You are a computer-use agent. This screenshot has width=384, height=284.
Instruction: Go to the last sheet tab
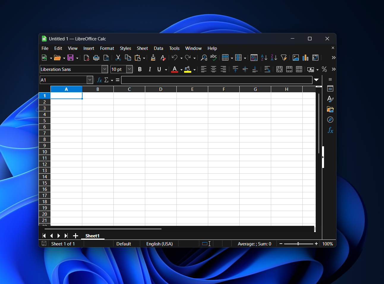66,236
